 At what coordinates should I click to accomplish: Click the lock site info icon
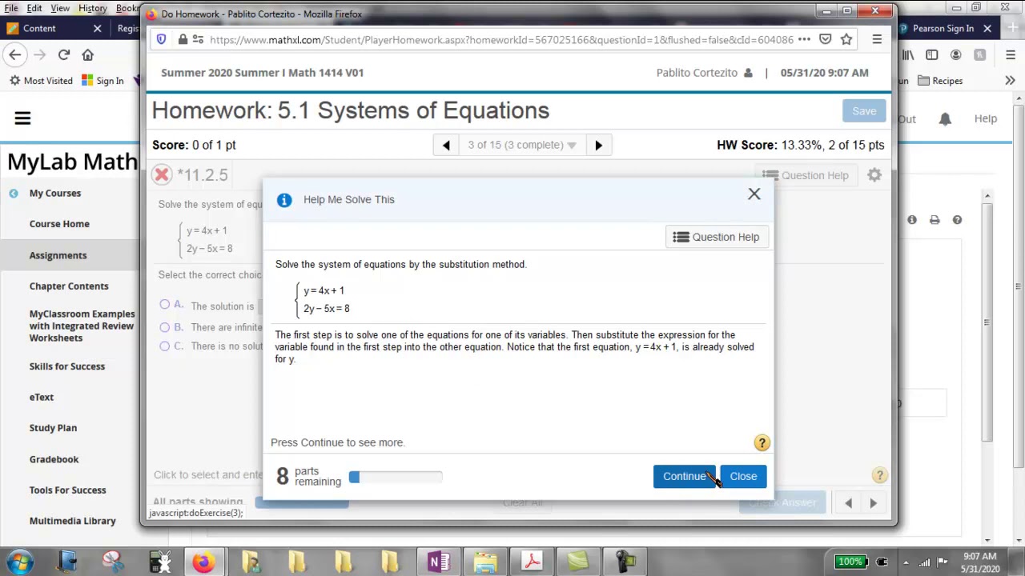tap(183, 39)
